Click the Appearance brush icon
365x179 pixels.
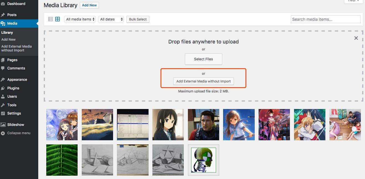(x=3, y=80)
